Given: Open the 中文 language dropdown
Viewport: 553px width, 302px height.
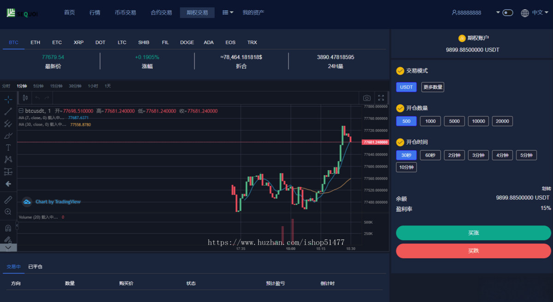Looking at the screenshot, I should click(541, 12).
